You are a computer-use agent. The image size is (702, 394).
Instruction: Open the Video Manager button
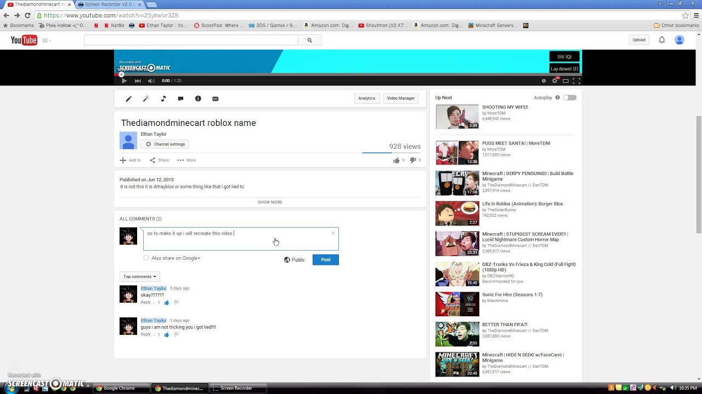[x=401, y=99]
